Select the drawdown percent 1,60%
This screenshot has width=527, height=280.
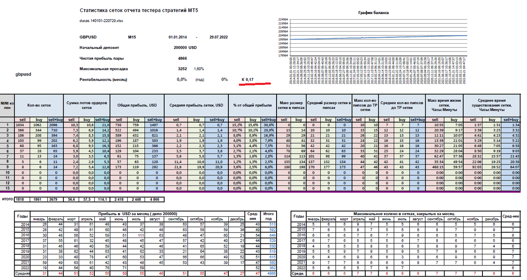(199, 69)
